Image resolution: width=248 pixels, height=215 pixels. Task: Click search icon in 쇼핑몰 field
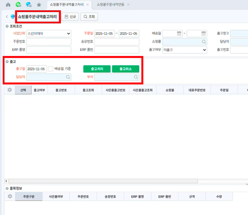[204, 42]
